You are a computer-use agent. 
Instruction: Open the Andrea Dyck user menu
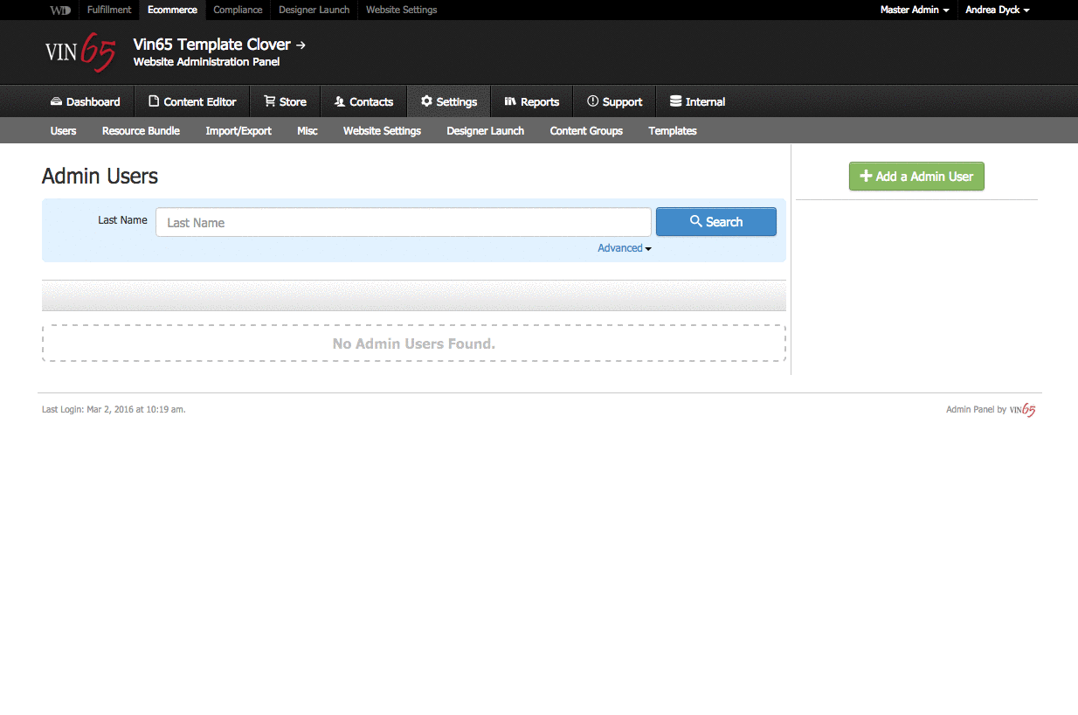(997, 10)
